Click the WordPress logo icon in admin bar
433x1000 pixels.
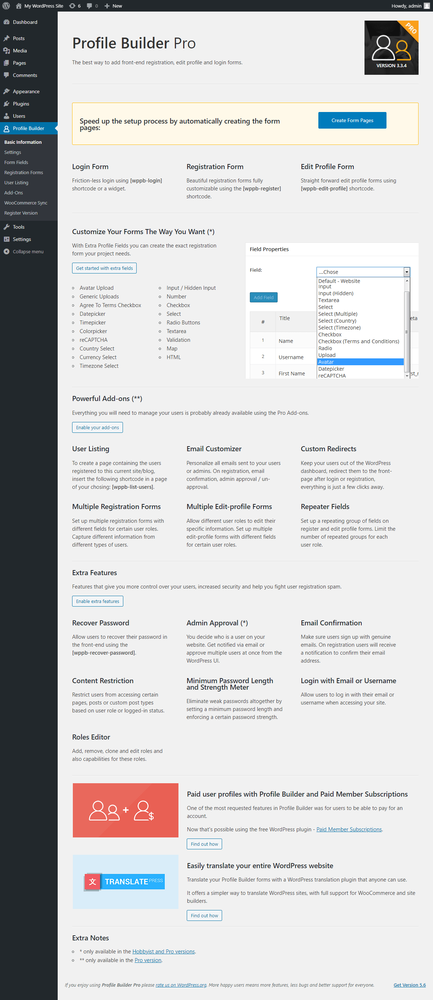pos(6,6)
